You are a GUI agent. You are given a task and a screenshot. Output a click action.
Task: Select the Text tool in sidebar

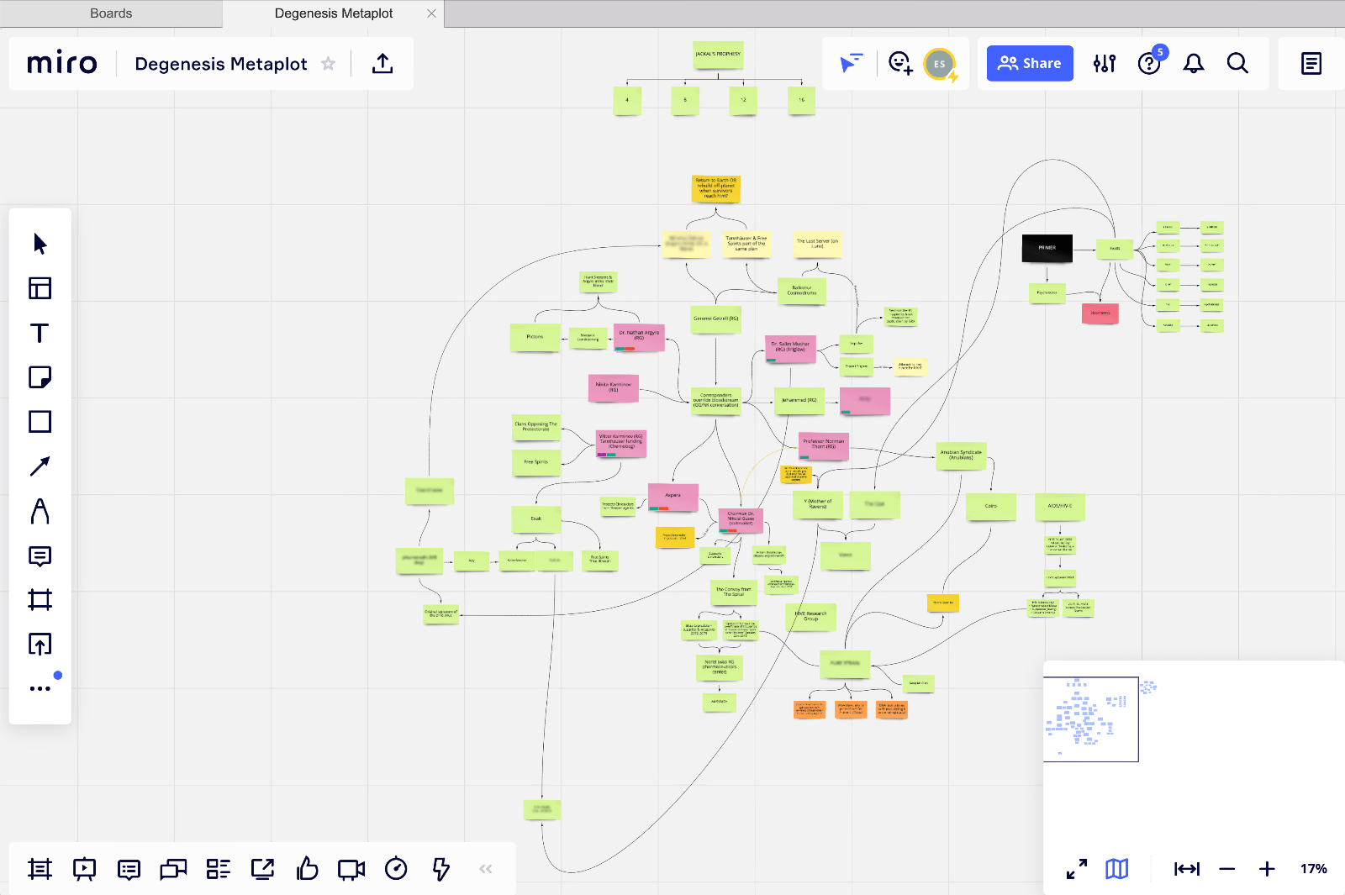40,333
